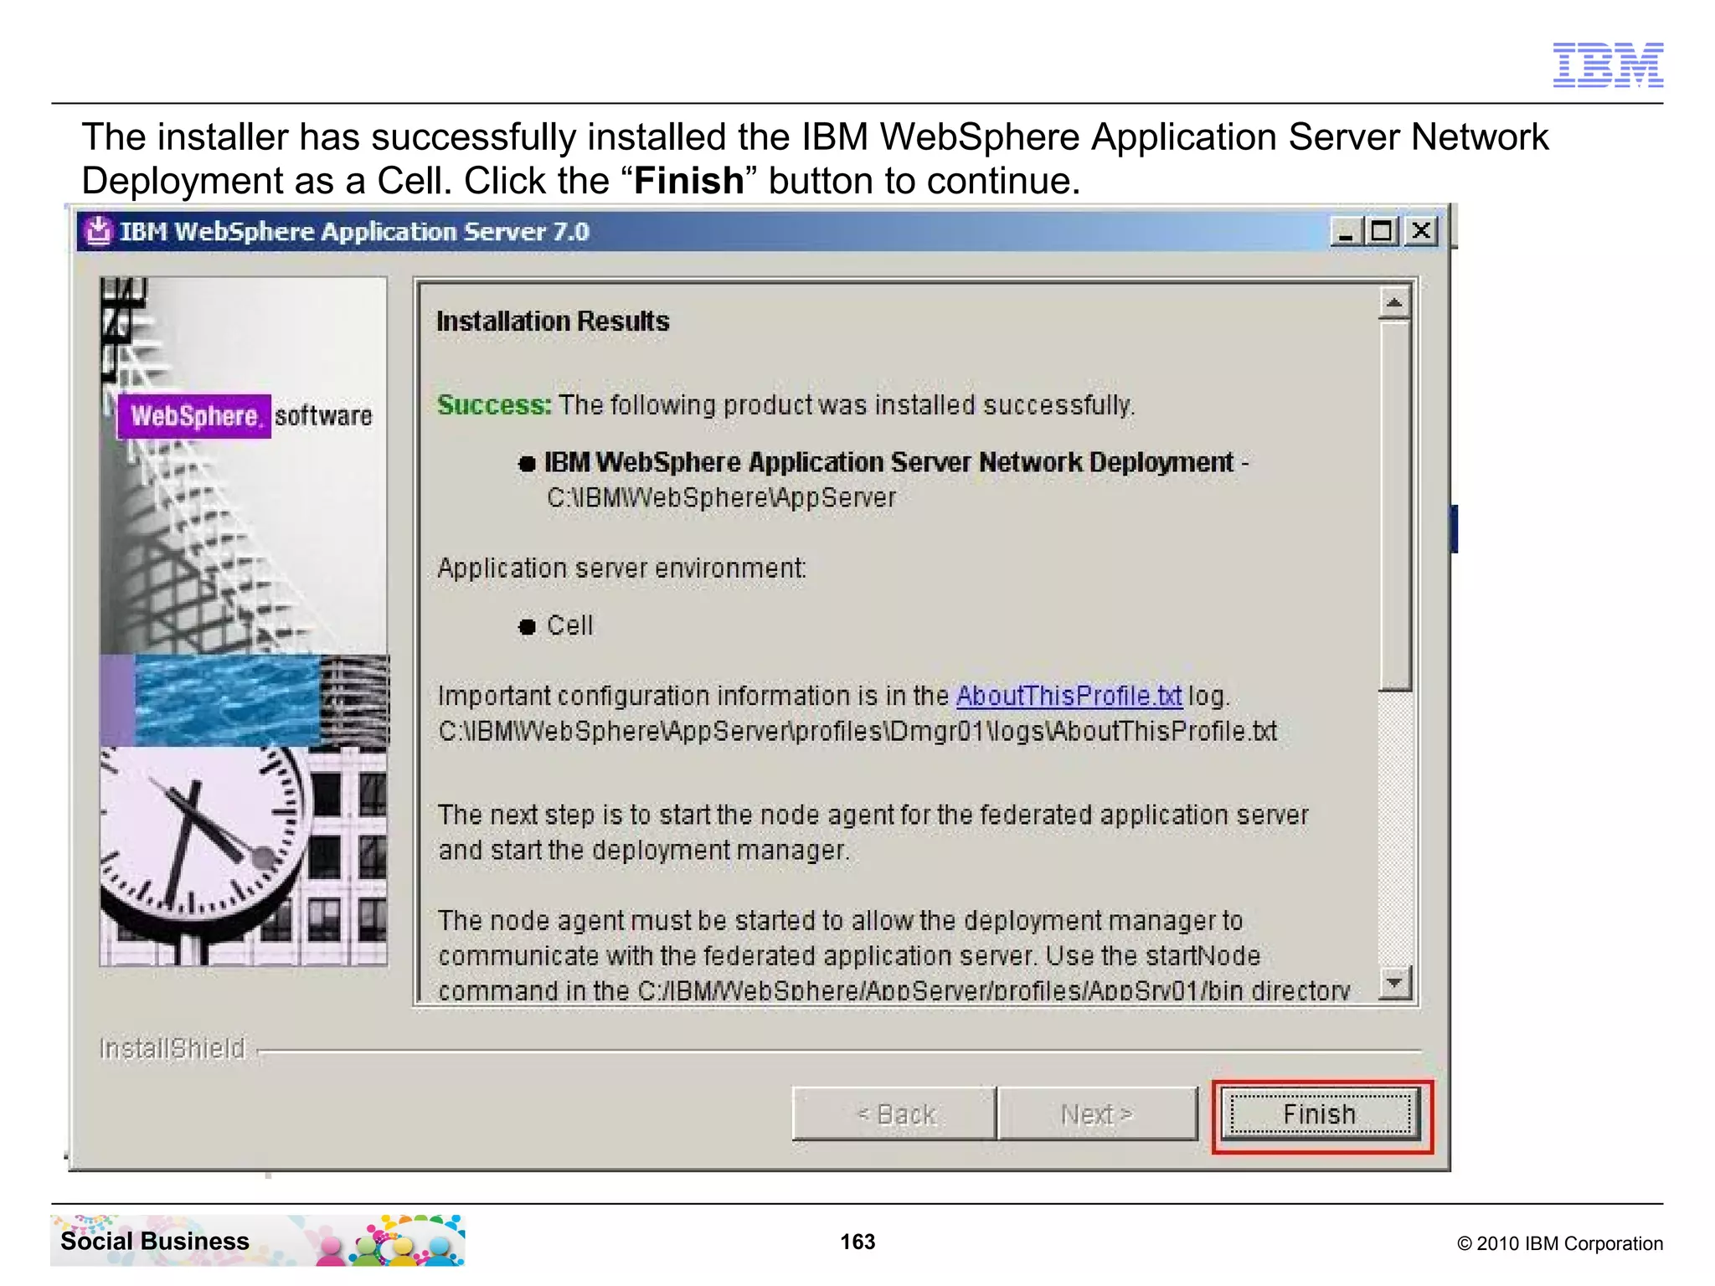Click the disabled Next button
Viewport: 1715px width, 1286px height.
[x=1097, y=1114]
